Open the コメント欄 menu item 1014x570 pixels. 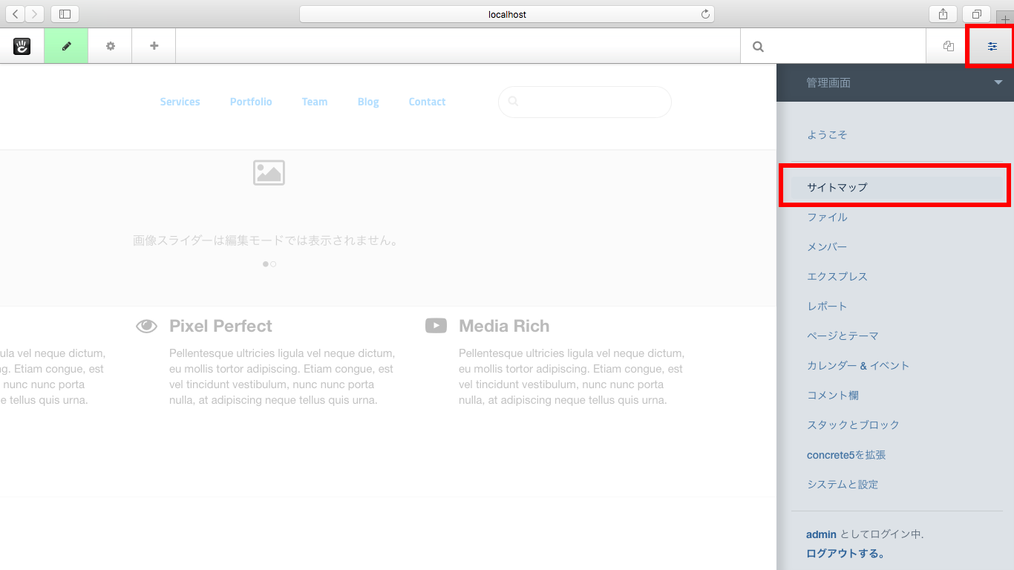(x=833, y=395)
